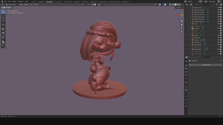The width and height of the screenshot is (223, 125).
Task: Switch to material preview shading
Action: click(178, 5)
